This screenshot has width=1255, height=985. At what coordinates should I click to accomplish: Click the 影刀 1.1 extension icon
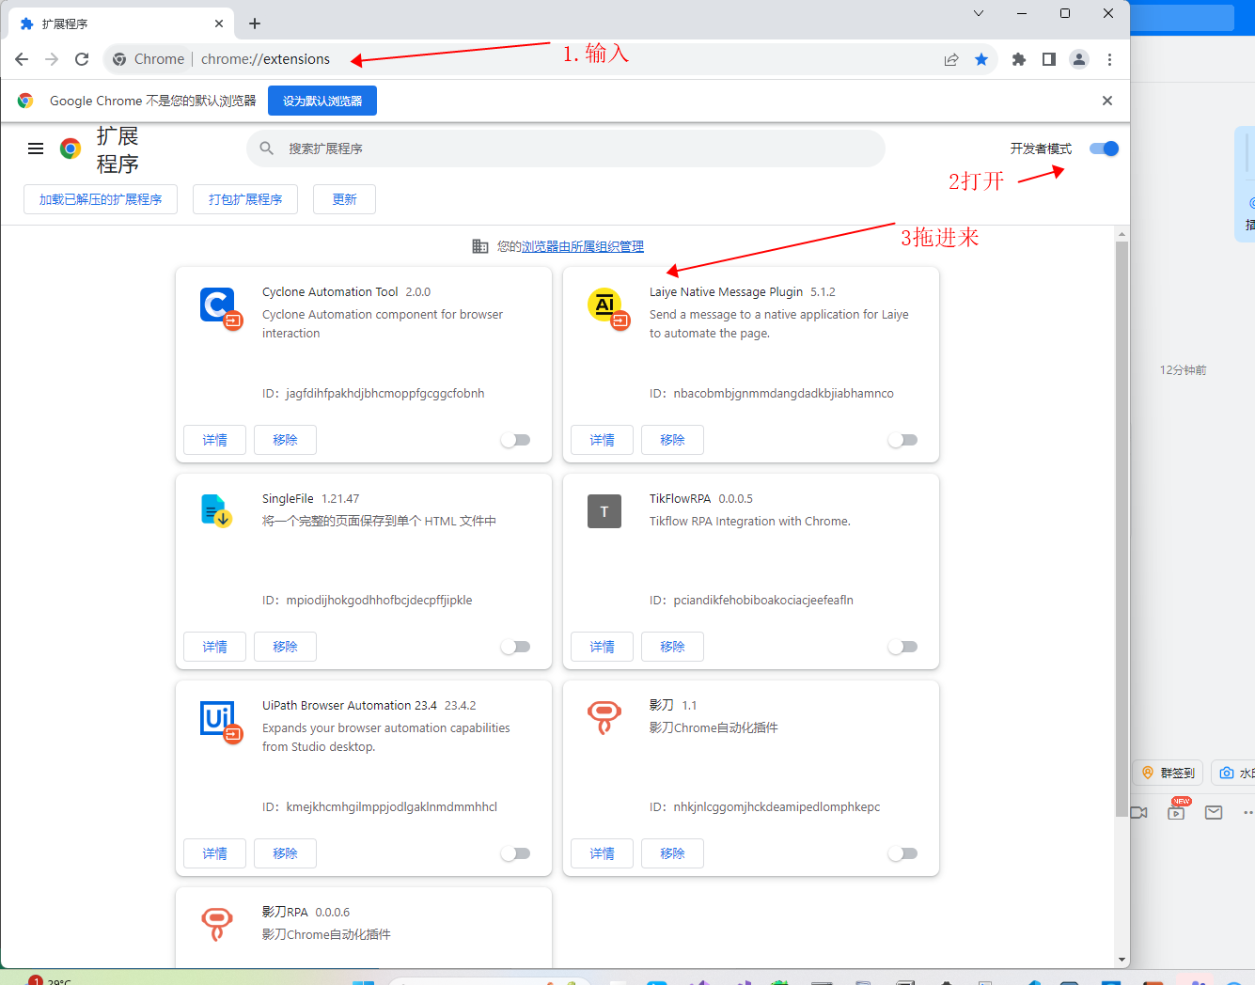coord(604,718)
